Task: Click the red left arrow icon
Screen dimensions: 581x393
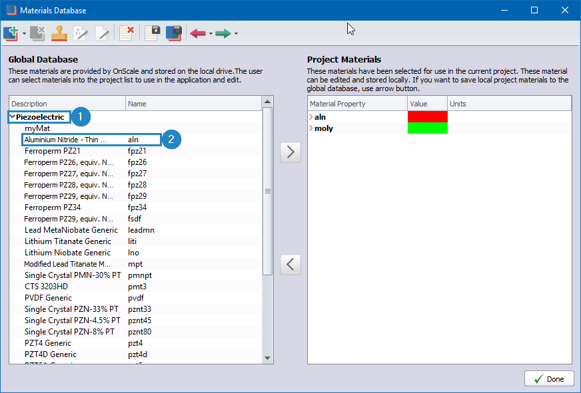Action: coord(198,34)
